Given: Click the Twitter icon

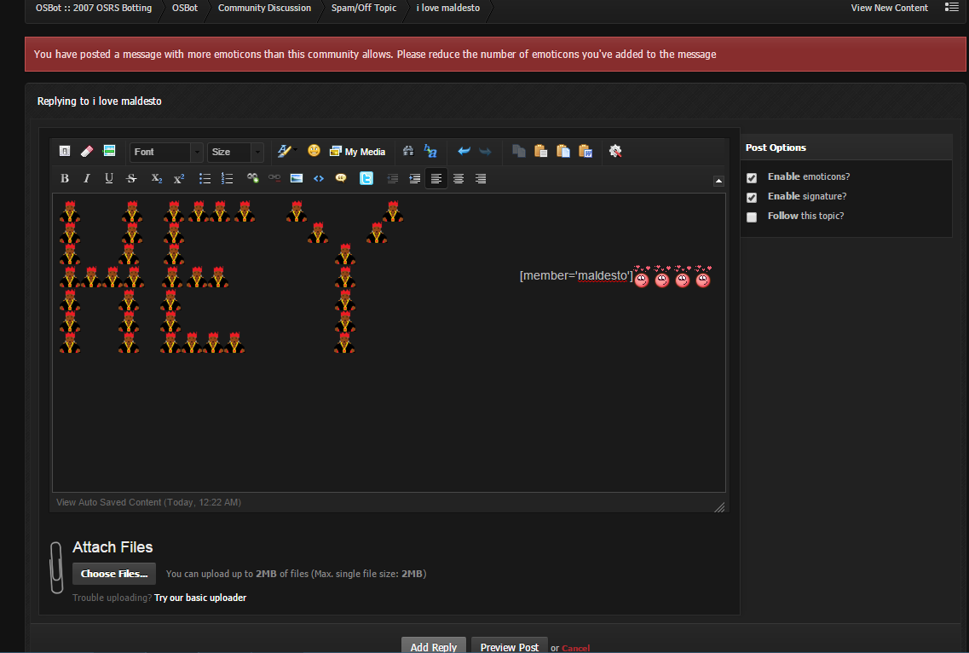Looking at the screenshot, I should click(x=366, y=179).
